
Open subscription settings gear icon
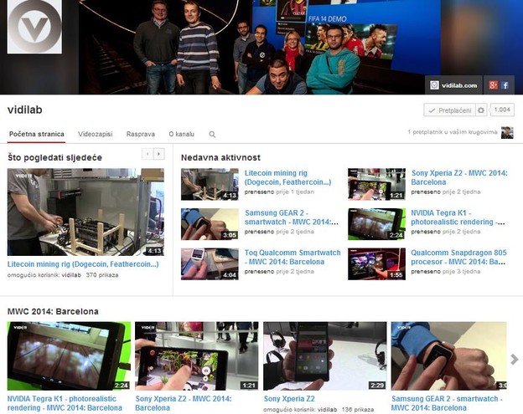pos(481,110)
